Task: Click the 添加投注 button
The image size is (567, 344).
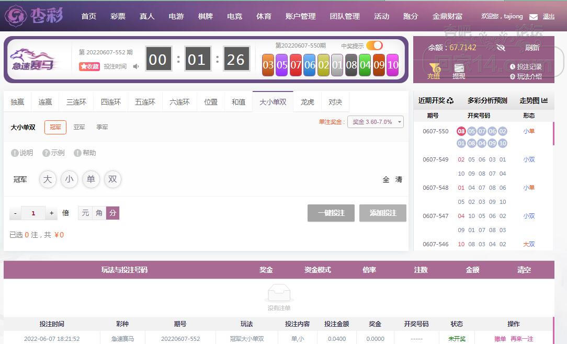Action: point(382,213)
